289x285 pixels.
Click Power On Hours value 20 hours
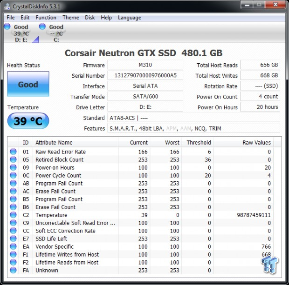(260, 107)
